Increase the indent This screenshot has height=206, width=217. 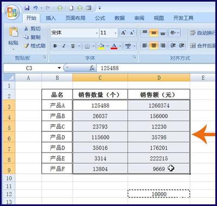click(182, 46)
